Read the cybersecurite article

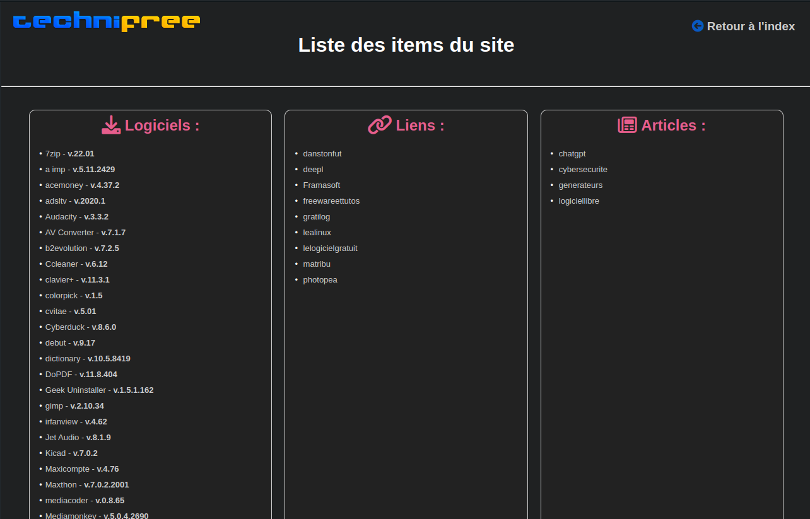(583, 170)
